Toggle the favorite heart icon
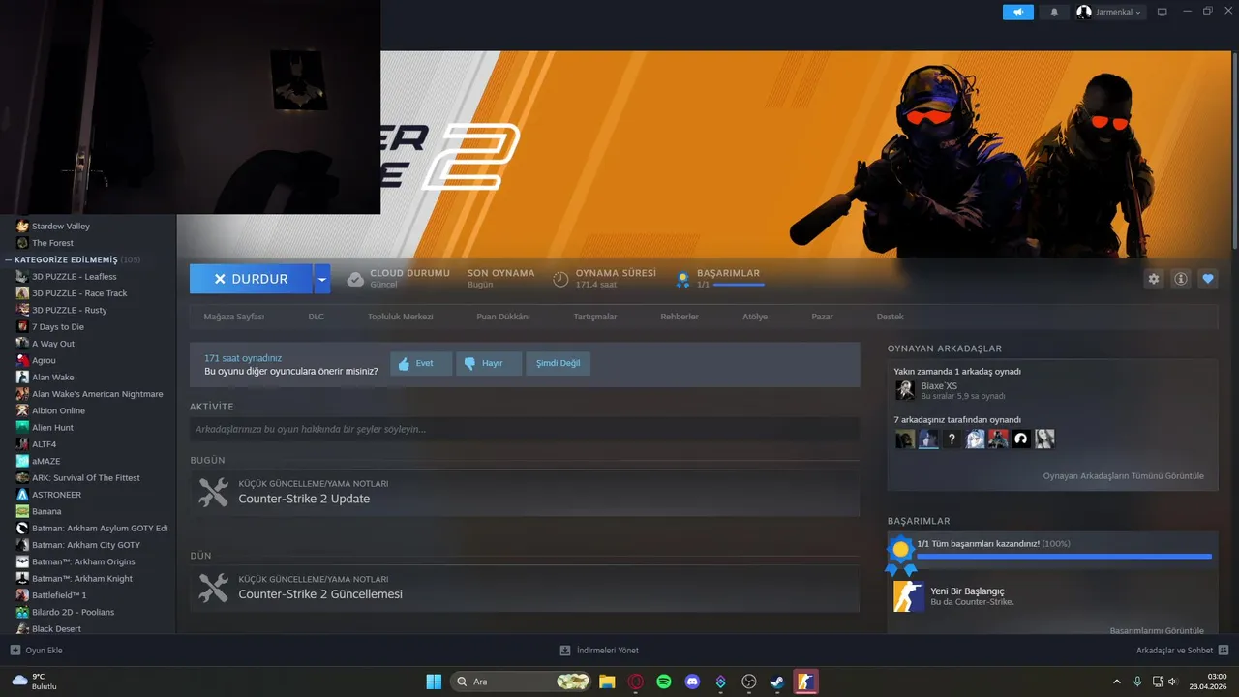The width and height of the screenshot is (1239, 697). [x=1208, y=279]
